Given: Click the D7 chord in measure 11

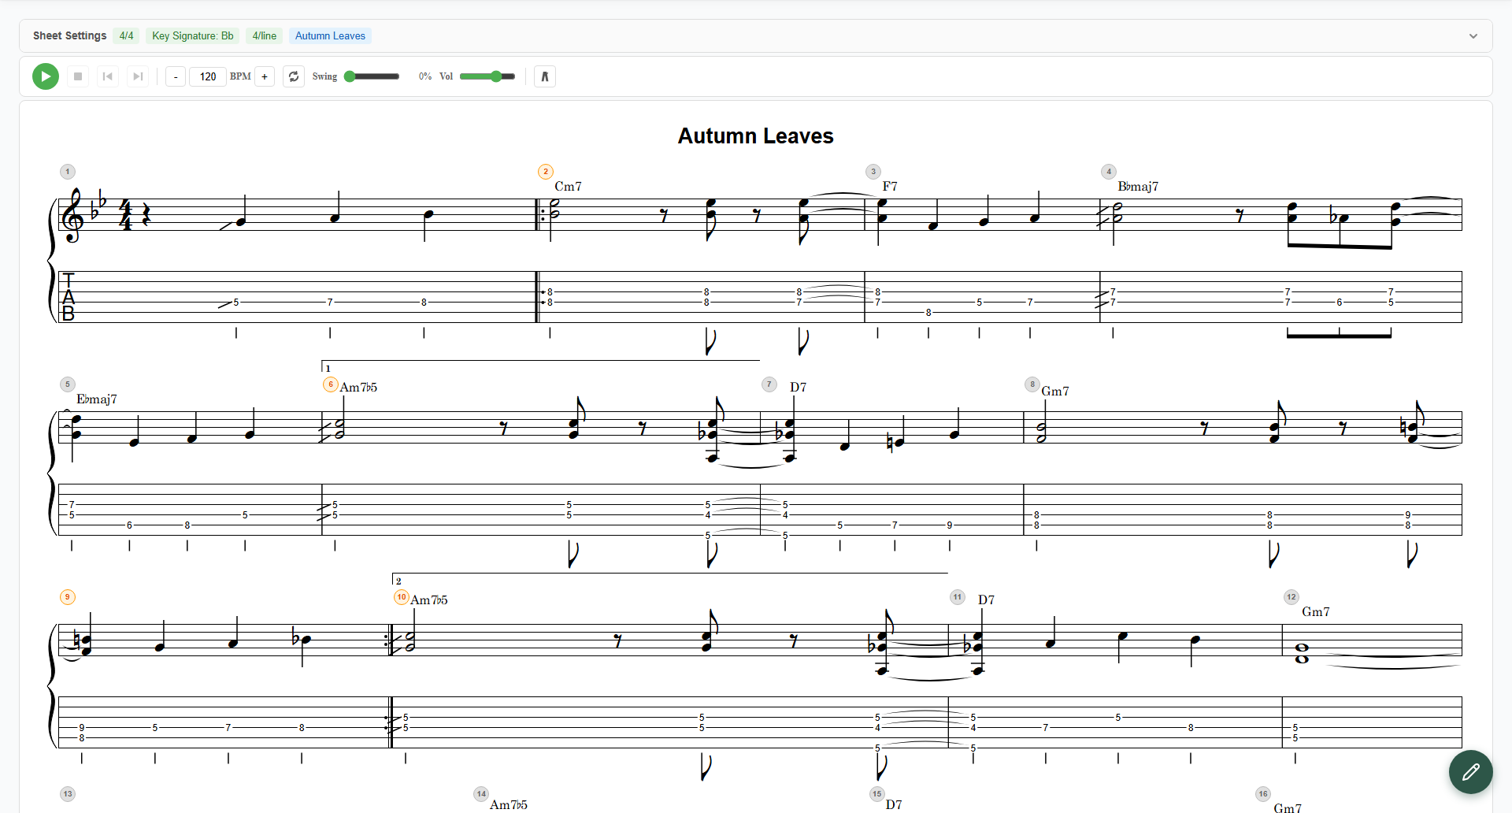Looking at the screenshot, I should [x=986, y=600].
